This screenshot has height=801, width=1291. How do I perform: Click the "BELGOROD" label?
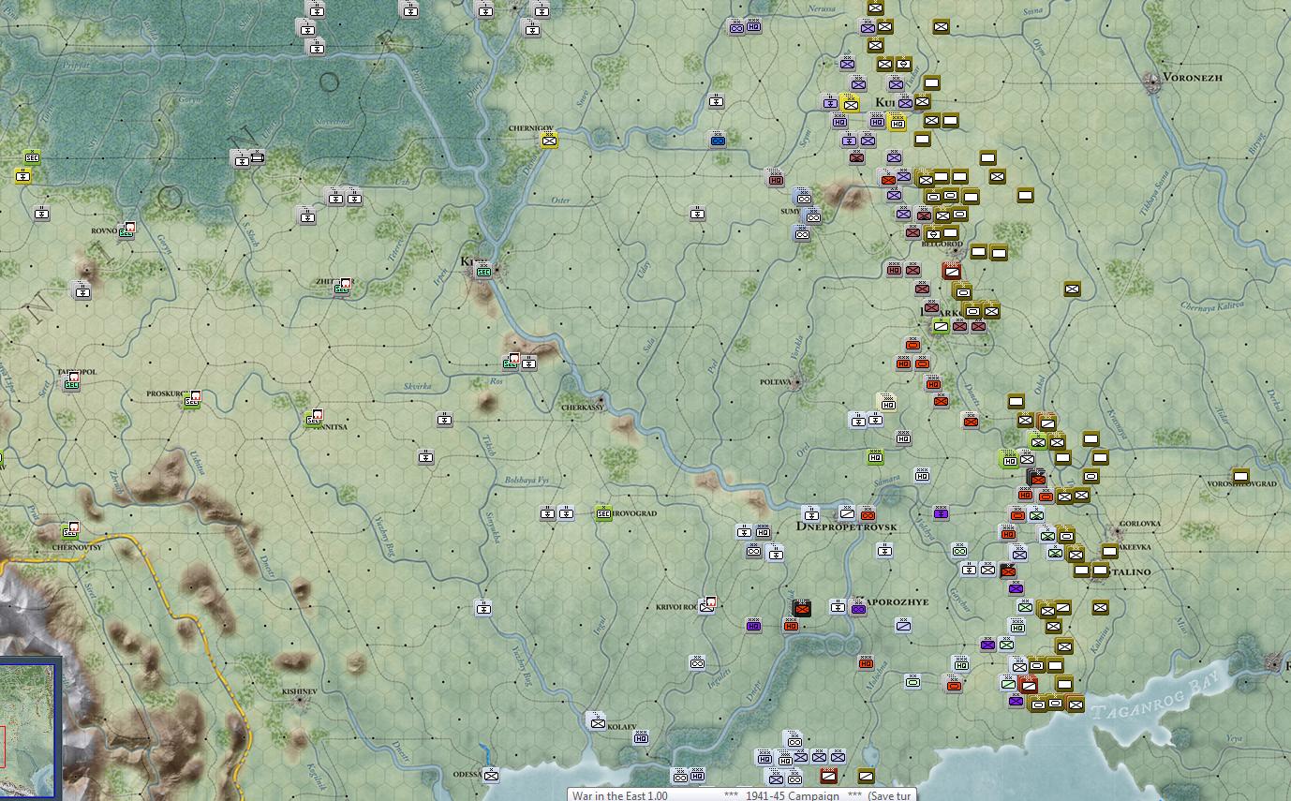(943, 245)
